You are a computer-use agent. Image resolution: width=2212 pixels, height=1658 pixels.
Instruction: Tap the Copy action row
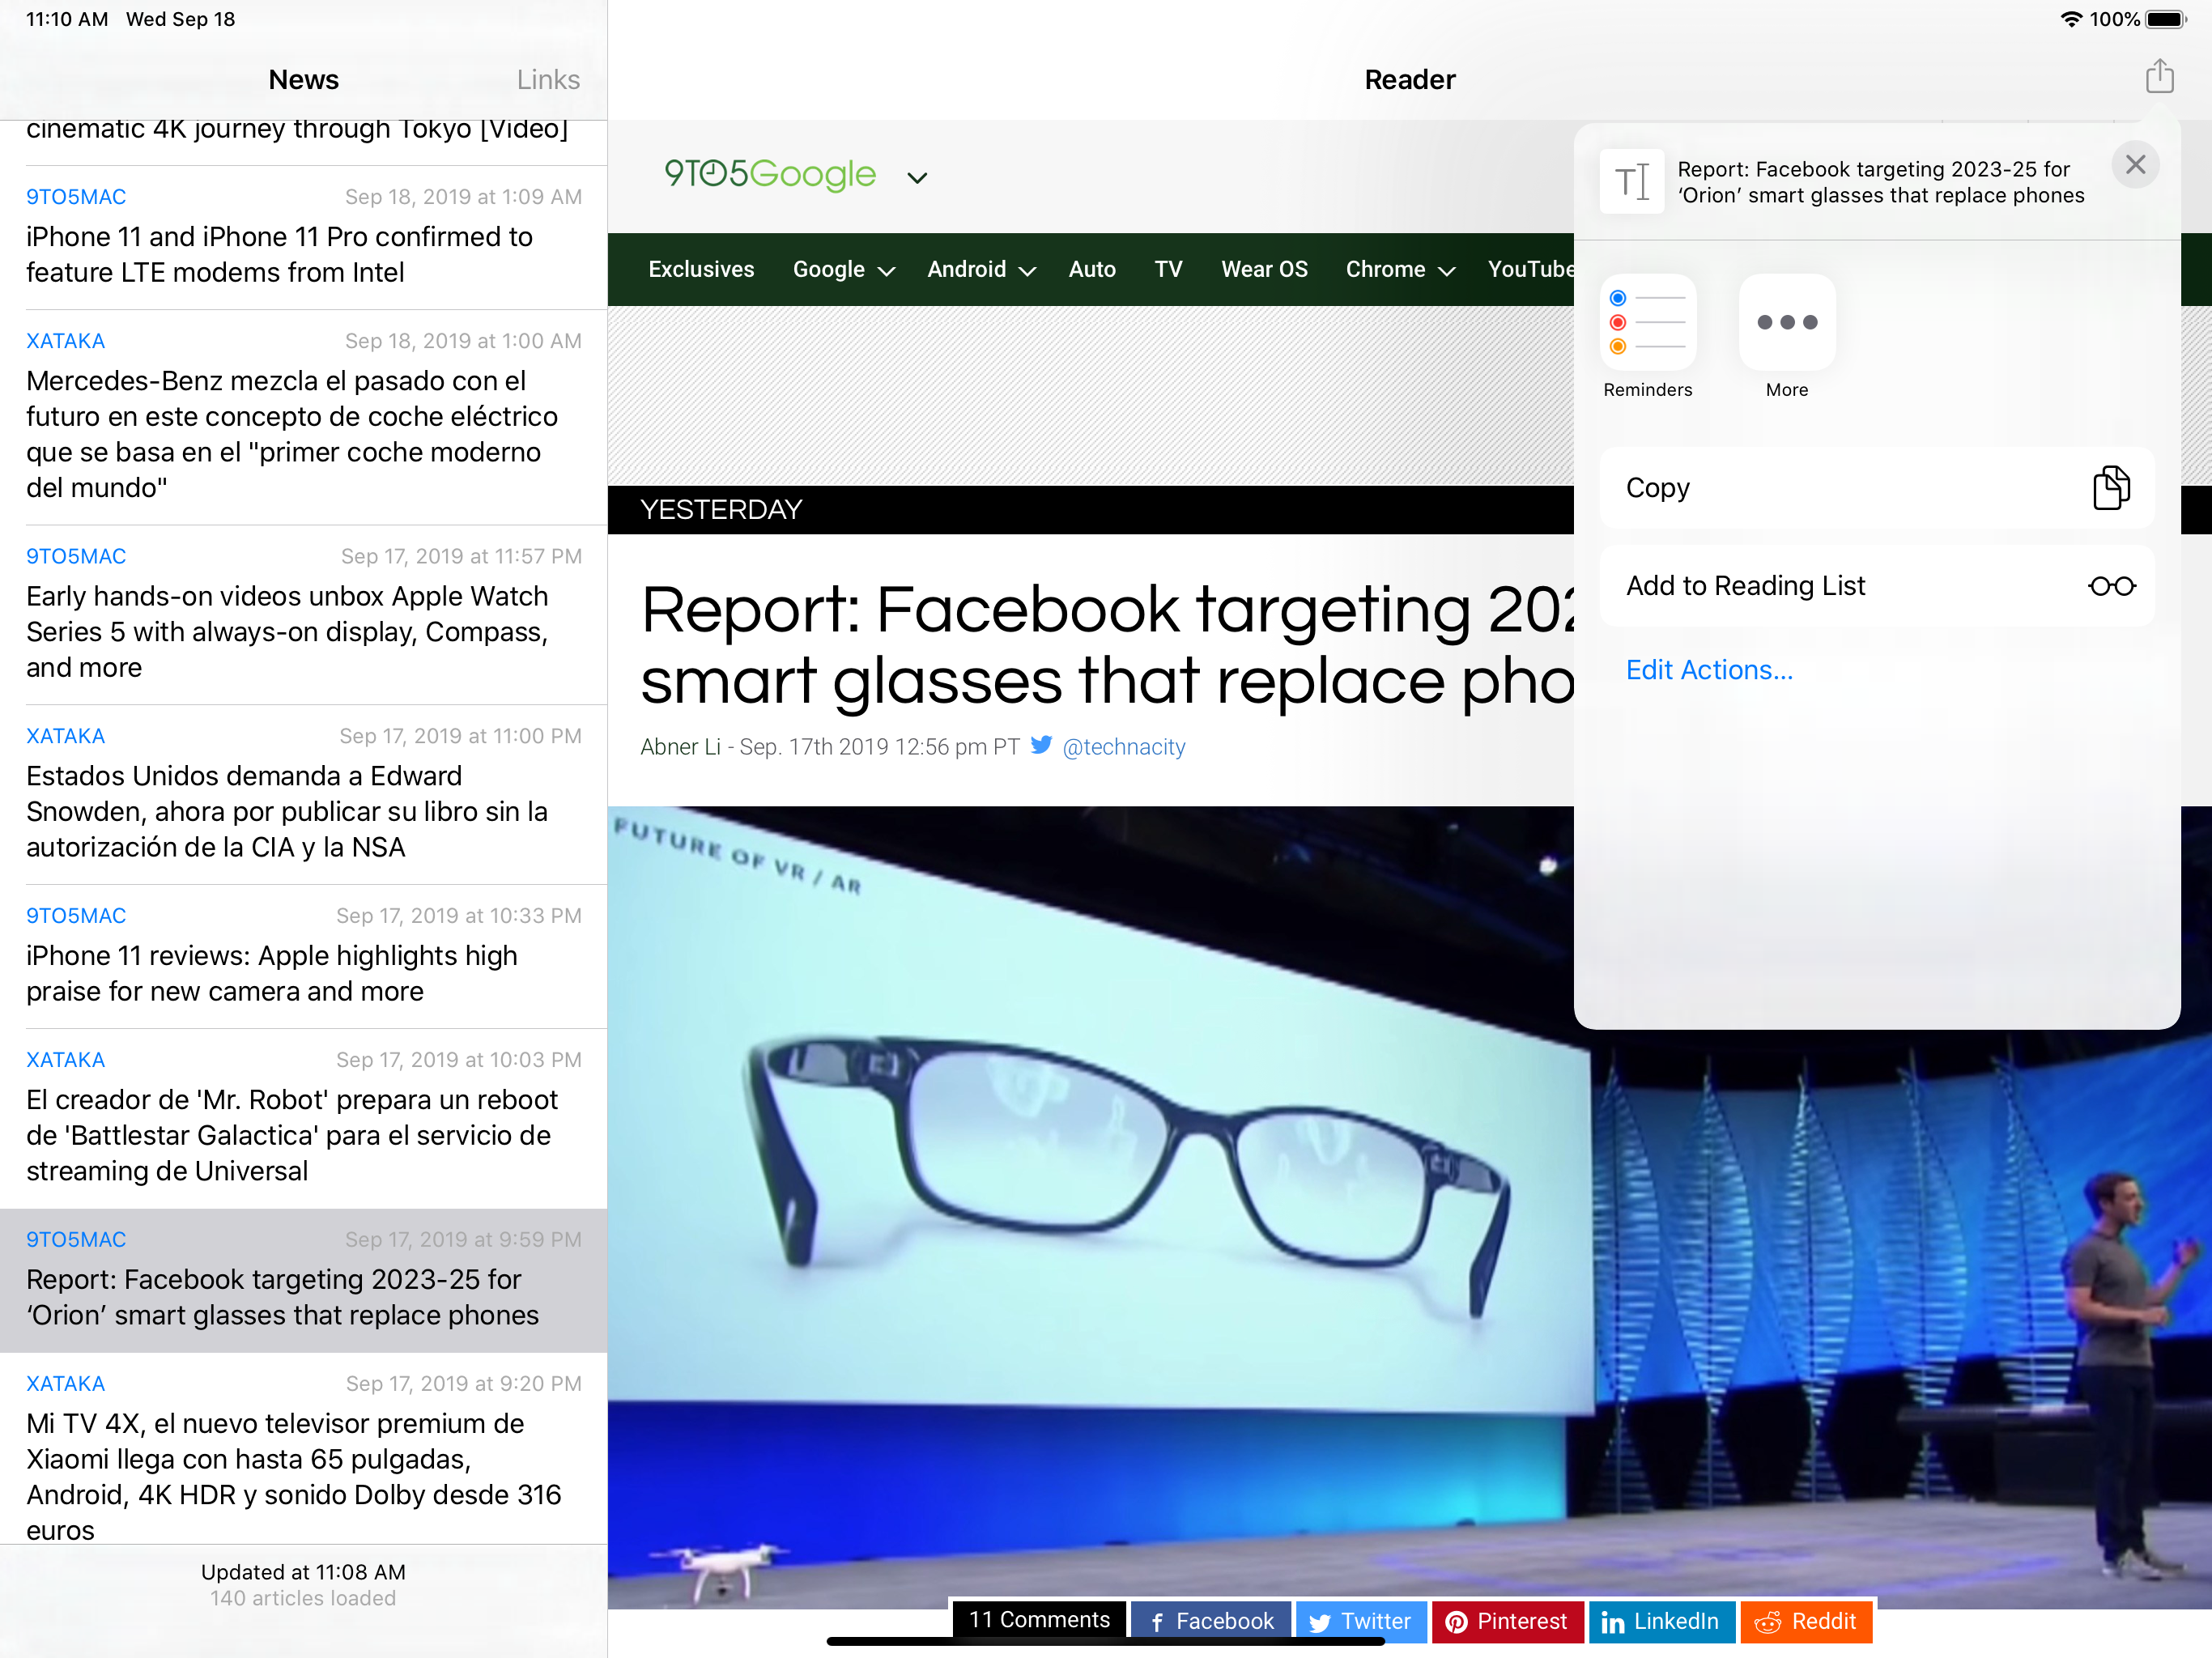pyautogui.click(x=1876, y=488)
